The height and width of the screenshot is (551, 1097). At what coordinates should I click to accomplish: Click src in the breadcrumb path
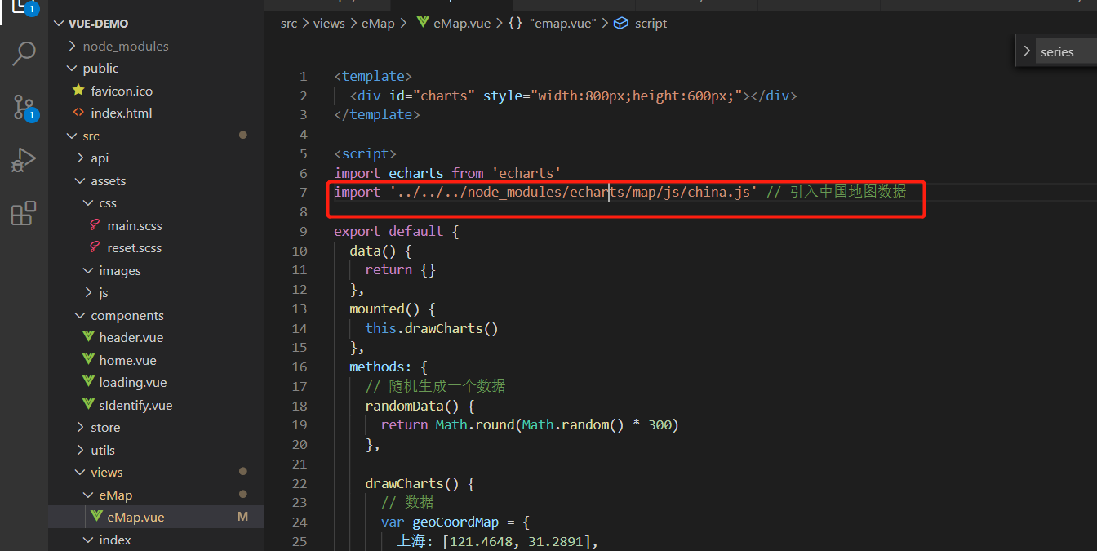[x=289, y=24]
